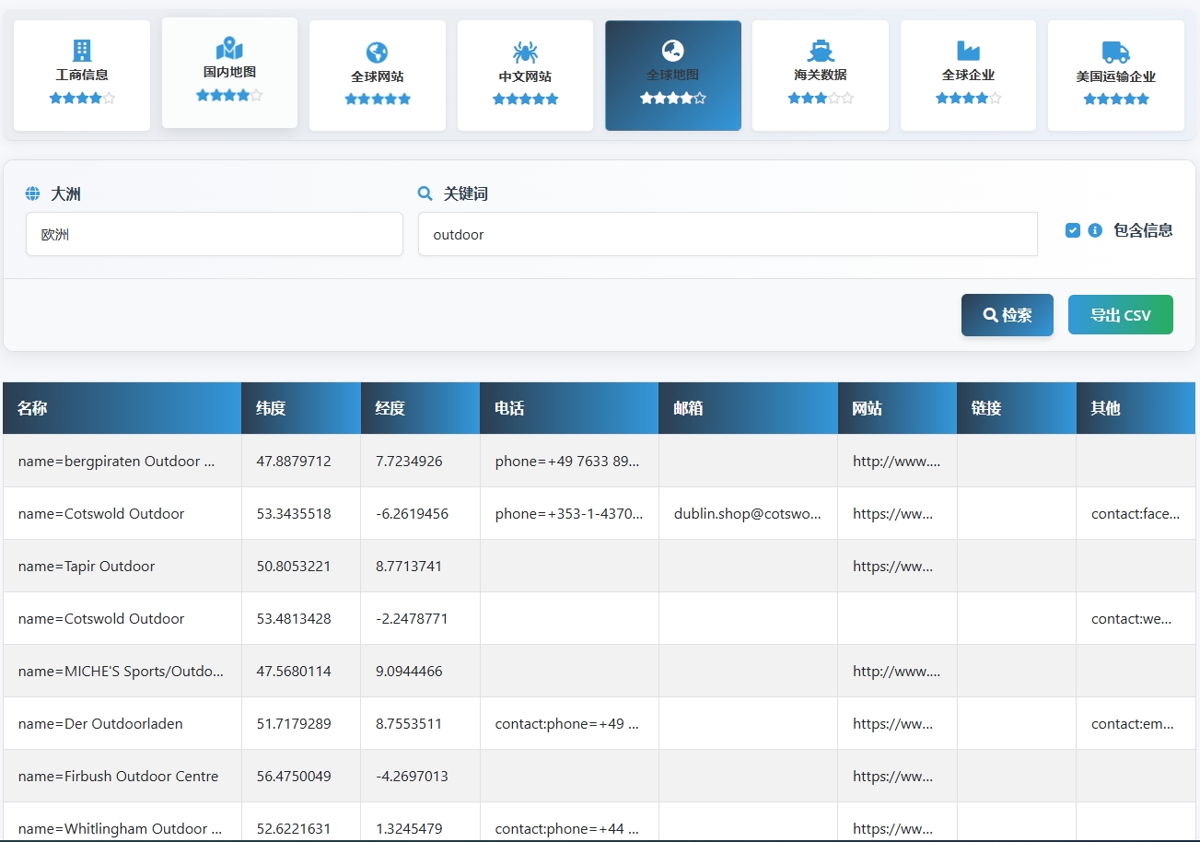Click the star rating under 海关数据
The width and height of the screenshot is (1200, 842).
[x=821, y=98]
